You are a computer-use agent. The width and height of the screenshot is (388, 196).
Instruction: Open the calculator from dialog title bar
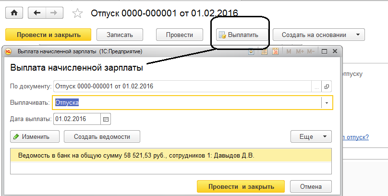coord(263,51)
